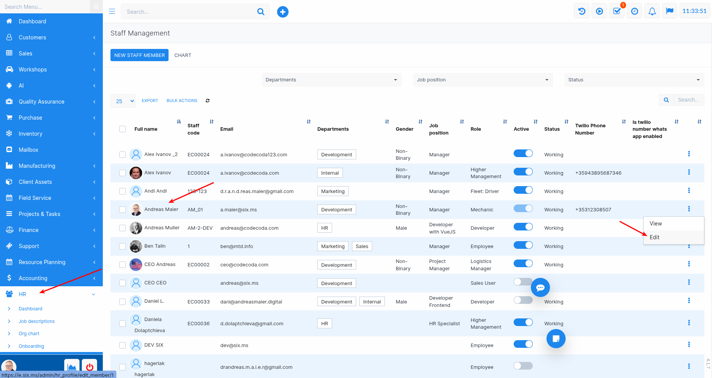Click the flag icon in top bar
Image resolution: width=712 pixels, height=378 pixels.
(x=670, y=11)
